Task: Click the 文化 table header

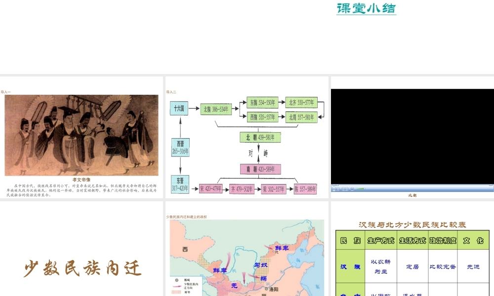Action: [473, 241]
